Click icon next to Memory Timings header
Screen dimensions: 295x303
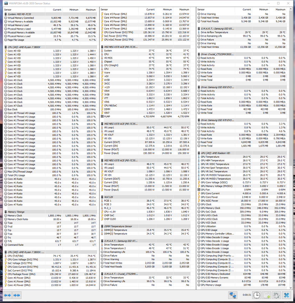point(6,212)
